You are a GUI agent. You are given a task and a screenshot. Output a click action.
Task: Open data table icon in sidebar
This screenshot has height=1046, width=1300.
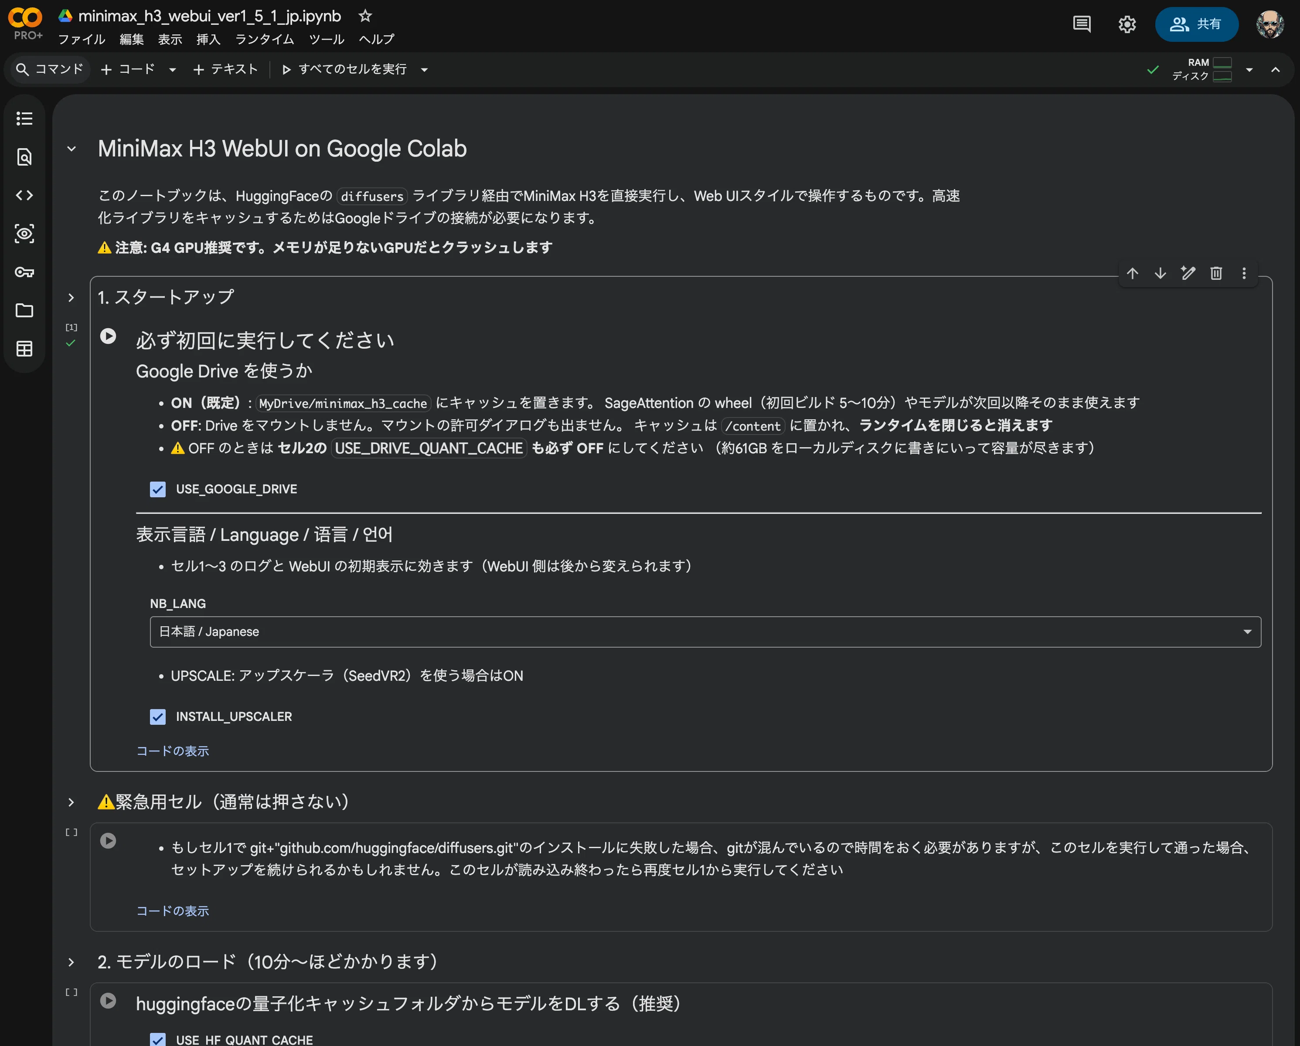pos(24,349)
